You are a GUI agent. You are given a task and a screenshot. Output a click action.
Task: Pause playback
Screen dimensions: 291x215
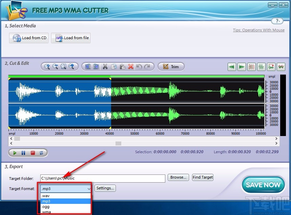pyautogui.click(x=23, y=153)
